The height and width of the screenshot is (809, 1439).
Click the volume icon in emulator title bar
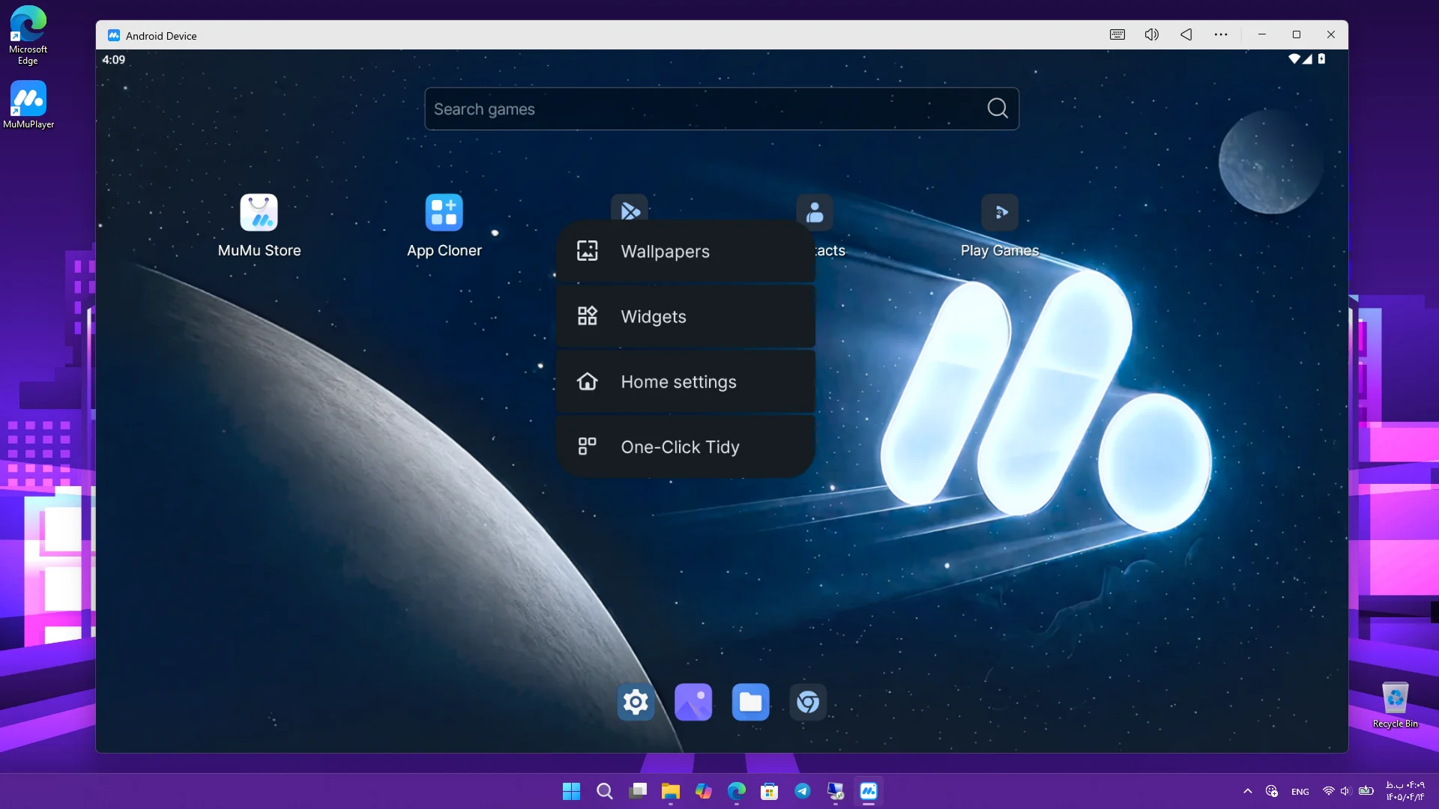point(1152,34)
